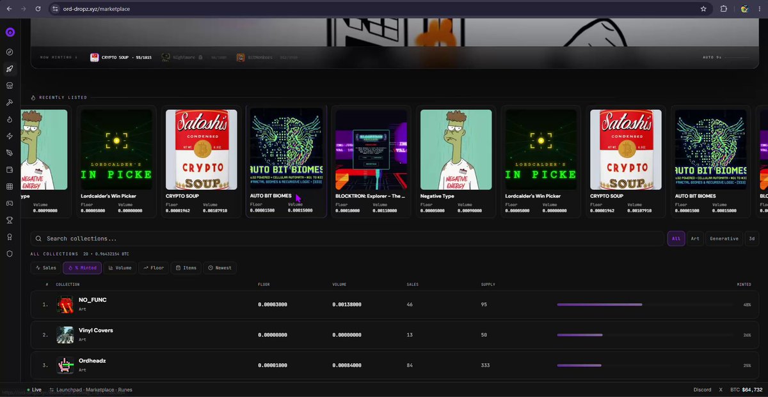Open the compass icon in the sidebar
The image size is (768, 397).
(10, 52)
